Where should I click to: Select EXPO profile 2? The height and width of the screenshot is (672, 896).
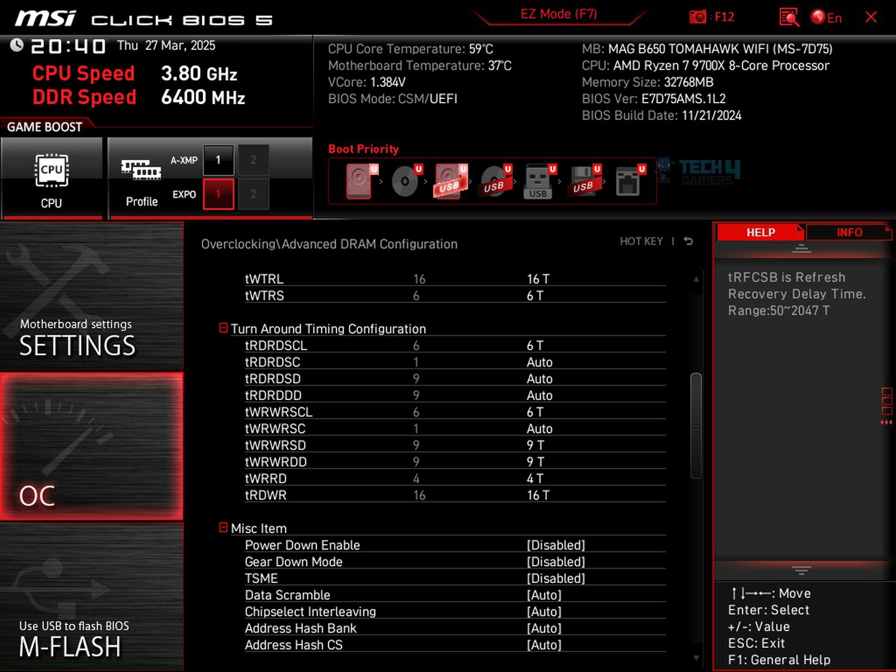(253, 194)
